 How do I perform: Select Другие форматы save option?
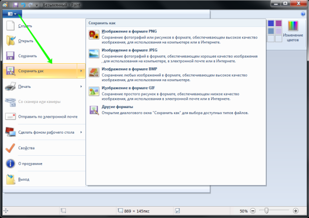point(176,110)
